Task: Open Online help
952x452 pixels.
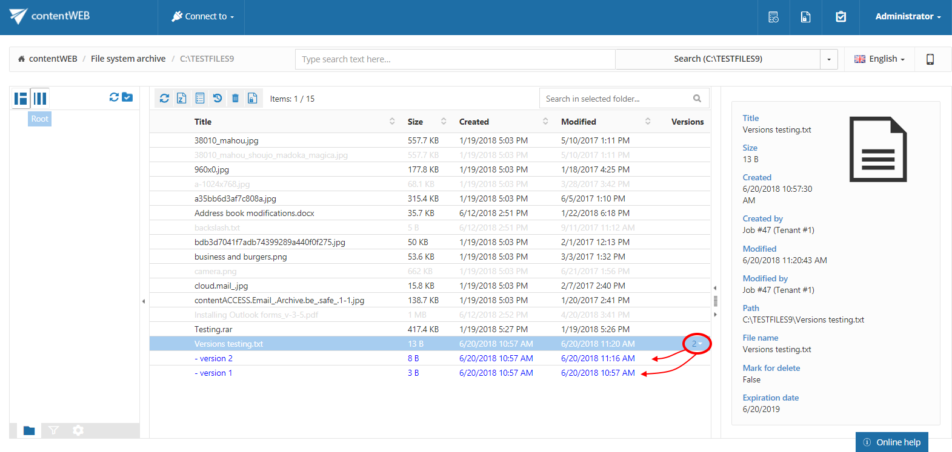Action: point(892,442)
